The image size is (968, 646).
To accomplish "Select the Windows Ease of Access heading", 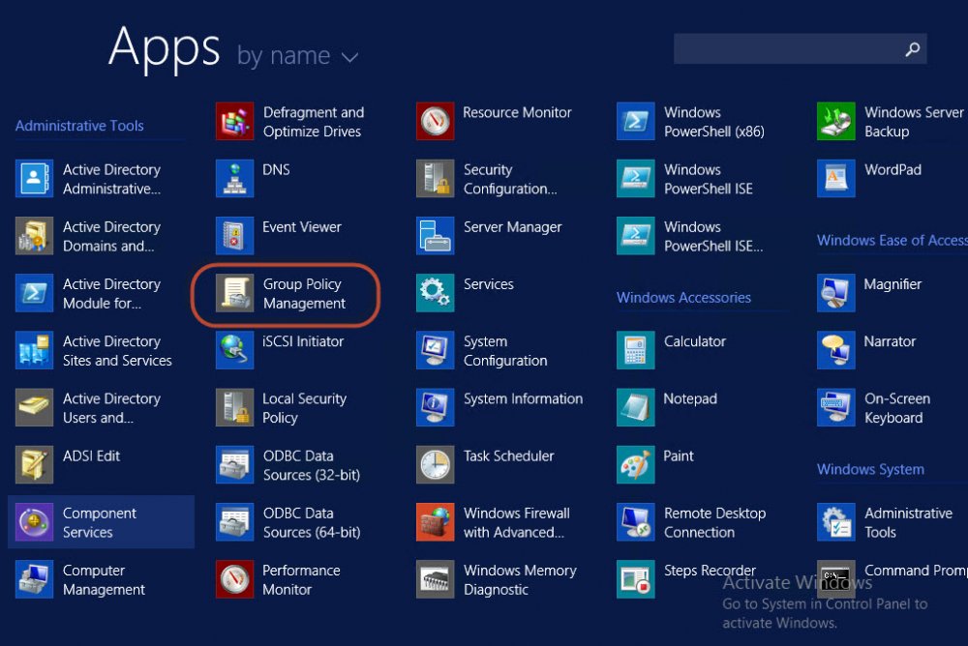I will pos(892,240).
